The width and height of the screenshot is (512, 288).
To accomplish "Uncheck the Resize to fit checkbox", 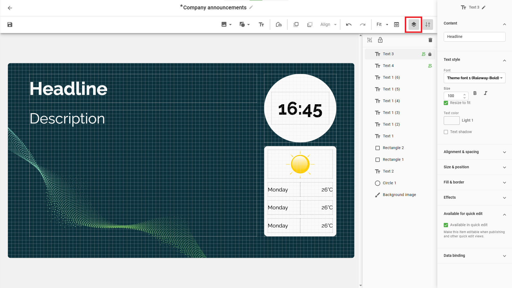I will tap(446, 103).
